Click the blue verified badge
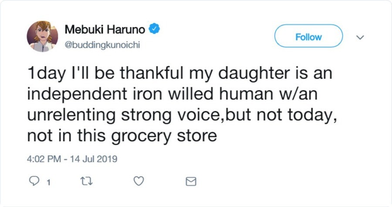 (x=154, y=30)
